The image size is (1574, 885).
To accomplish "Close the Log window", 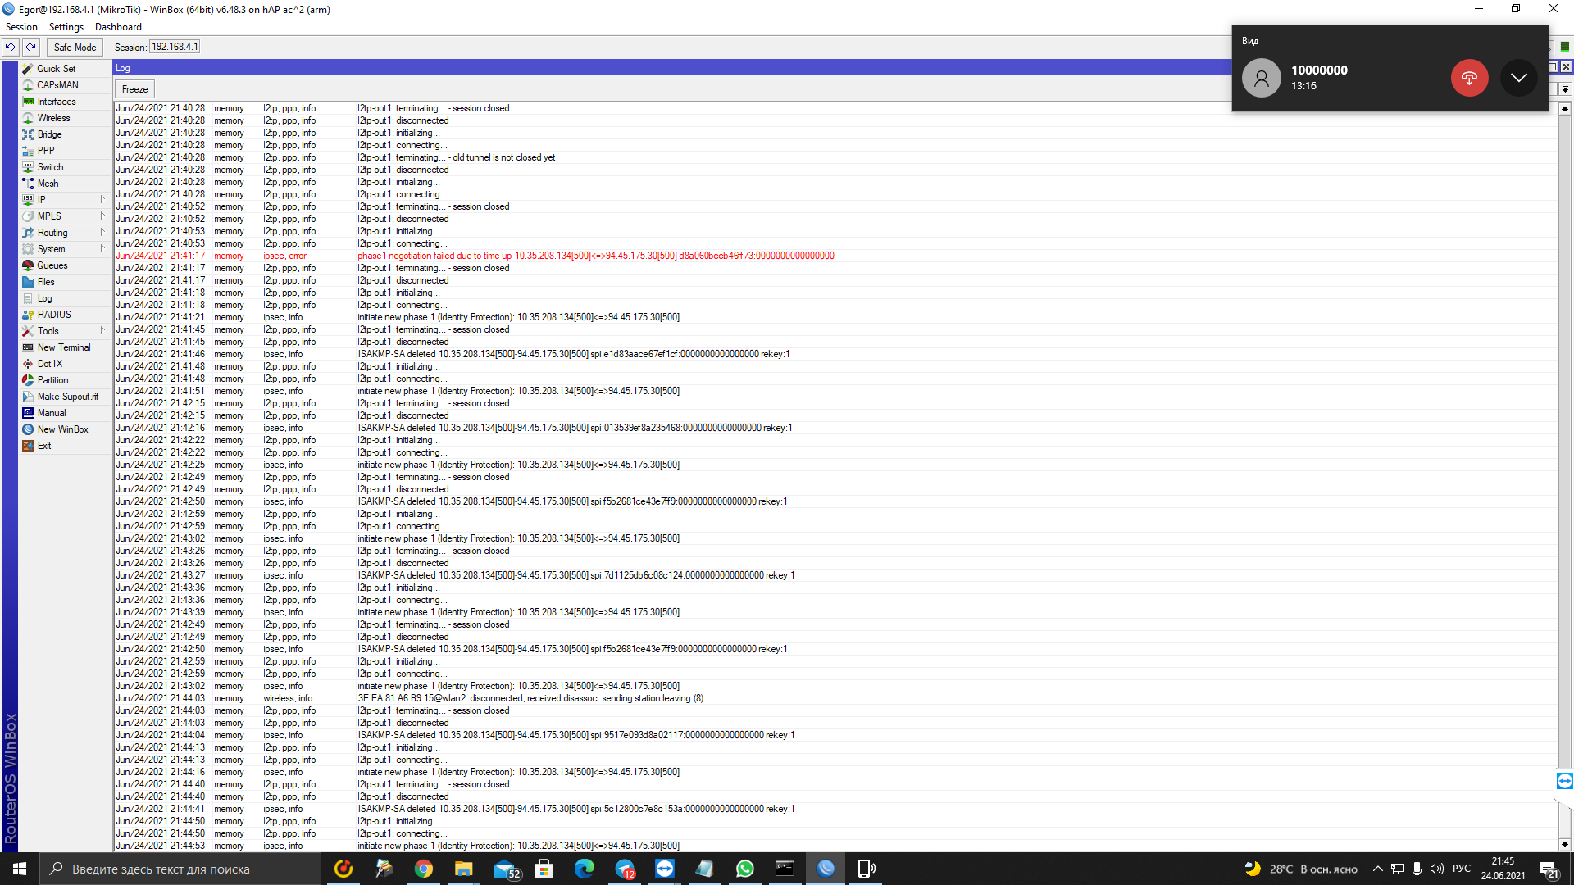I will coord(1566,67).
